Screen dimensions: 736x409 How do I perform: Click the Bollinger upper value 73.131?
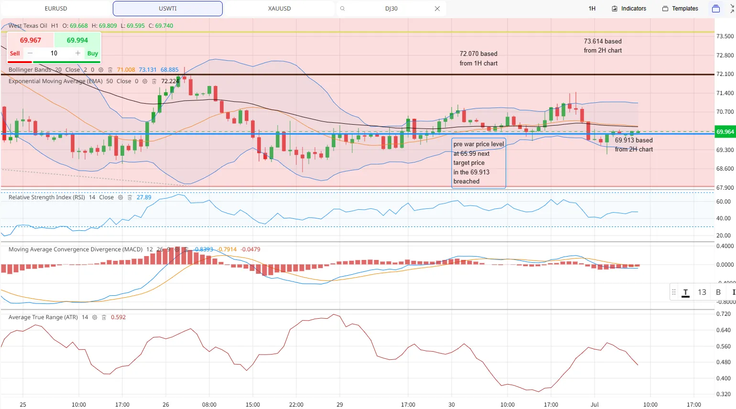click(148, 70)
